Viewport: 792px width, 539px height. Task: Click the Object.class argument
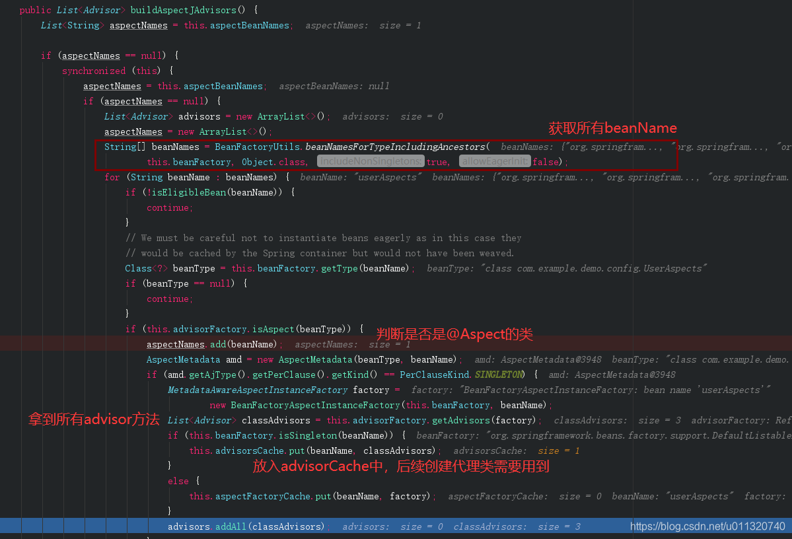[273, 162]
